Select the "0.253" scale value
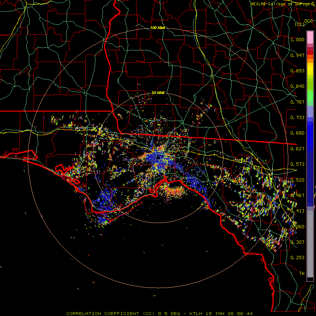The image size is (316, 316). [297, 258]
